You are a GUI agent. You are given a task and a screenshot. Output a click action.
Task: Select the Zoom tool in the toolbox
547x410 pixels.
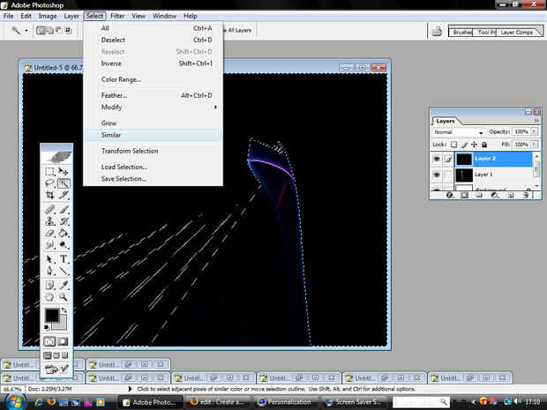tap(64, 297)
